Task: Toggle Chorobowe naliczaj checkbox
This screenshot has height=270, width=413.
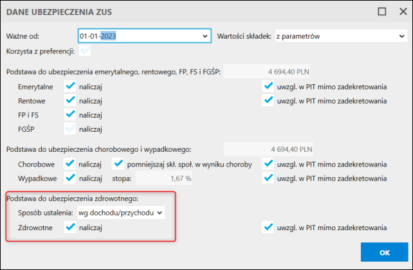Action: tap(69, 164)
